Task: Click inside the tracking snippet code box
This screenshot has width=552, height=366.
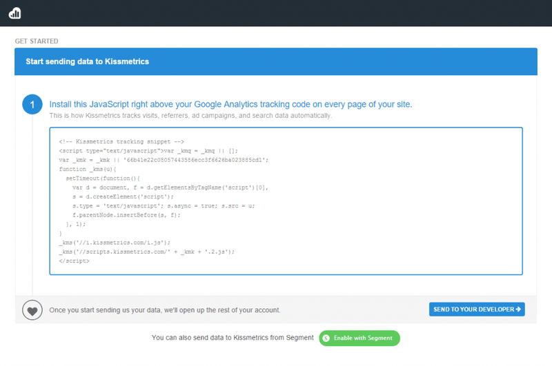Action: [286, 201]
